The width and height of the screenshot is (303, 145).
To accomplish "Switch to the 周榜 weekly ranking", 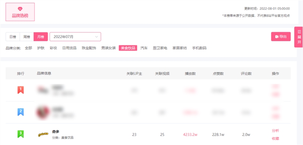I will point(27,37).
